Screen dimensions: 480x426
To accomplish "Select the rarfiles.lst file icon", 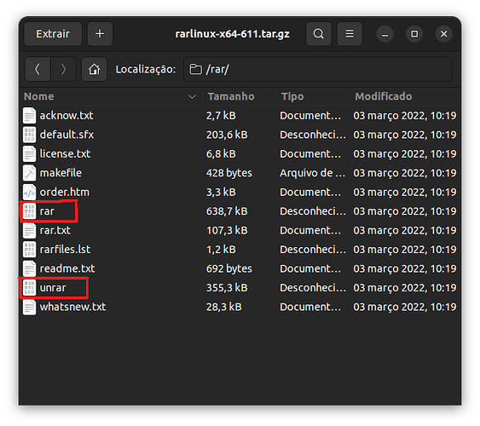I will tap(29, 250).
